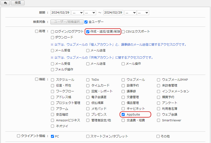The height and width of the screenshot is (143, 211).
Task: Open the start date minute dropdown
Action: coord(90,13)
